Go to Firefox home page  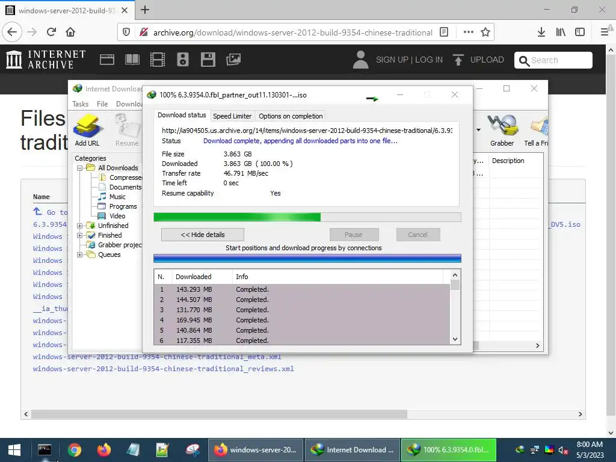(x=70, y=32)
